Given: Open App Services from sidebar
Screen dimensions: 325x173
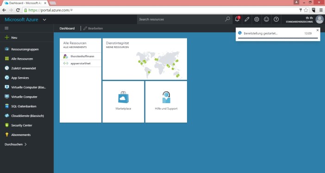Looking at the screenshot, I should pyautogui.click(x=20, y=78).
